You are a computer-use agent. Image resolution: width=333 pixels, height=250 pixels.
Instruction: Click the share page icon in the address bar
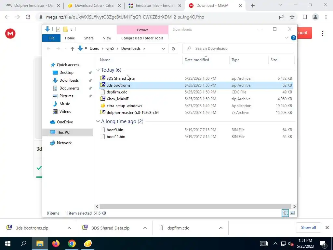pos(282,17)
